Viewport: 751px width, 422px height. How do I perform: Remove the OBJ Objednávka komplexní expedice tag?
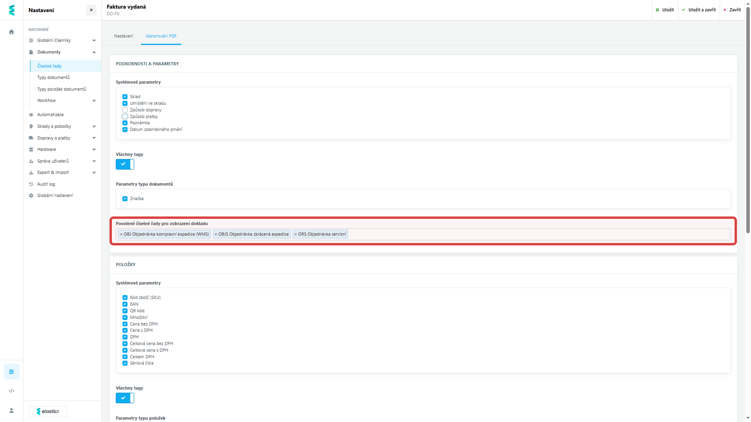[121, 234]
